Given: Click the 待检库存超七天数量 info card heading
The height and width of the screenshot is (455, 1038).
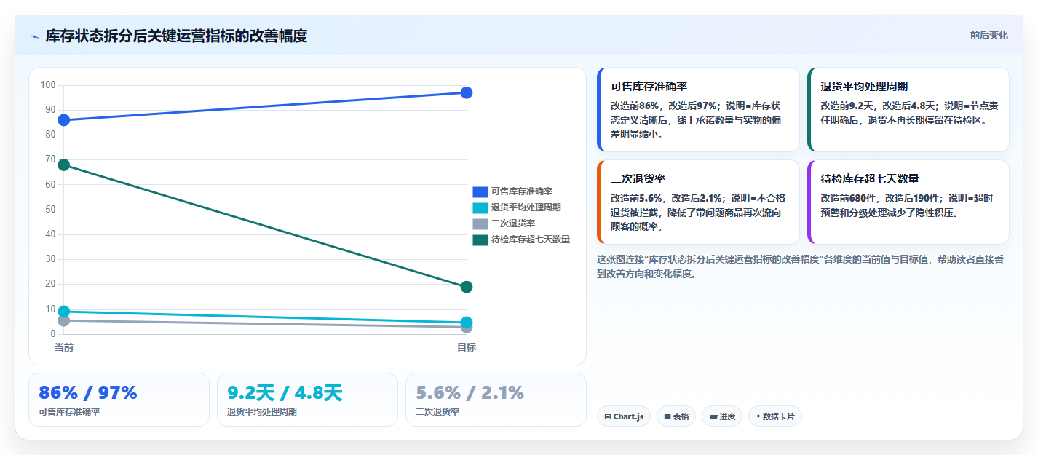Looking at the screenshot, I should tap(870, 178).
